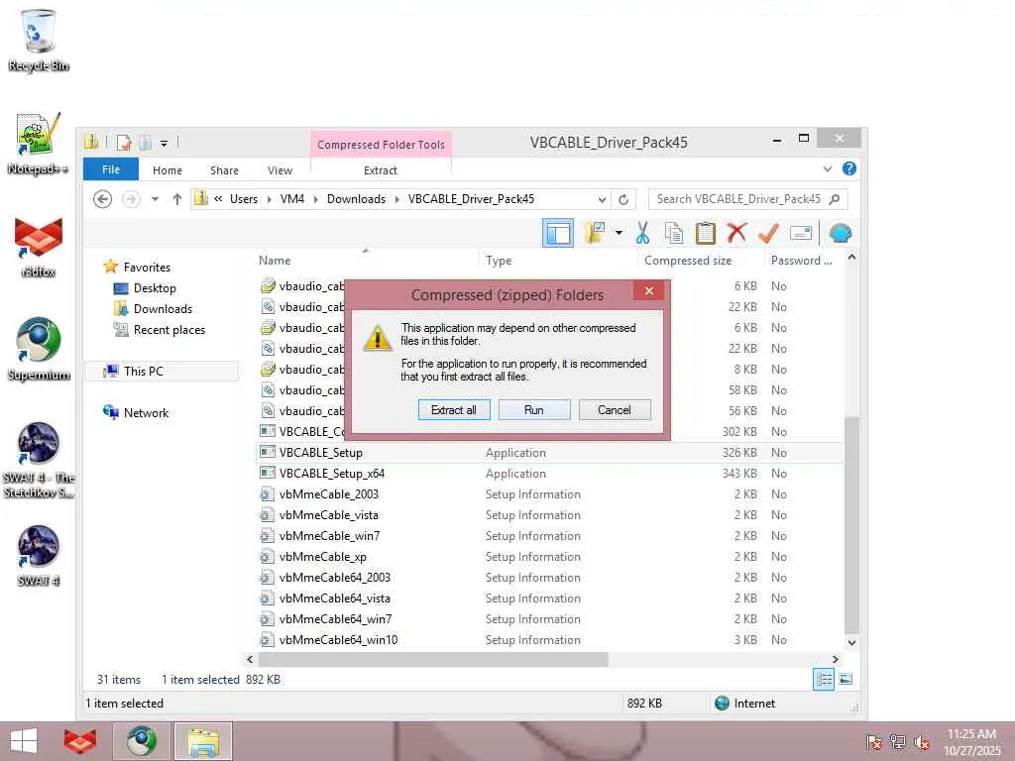
Task: Open the recent locations dropdown arrow
Action: click(155, 199)
